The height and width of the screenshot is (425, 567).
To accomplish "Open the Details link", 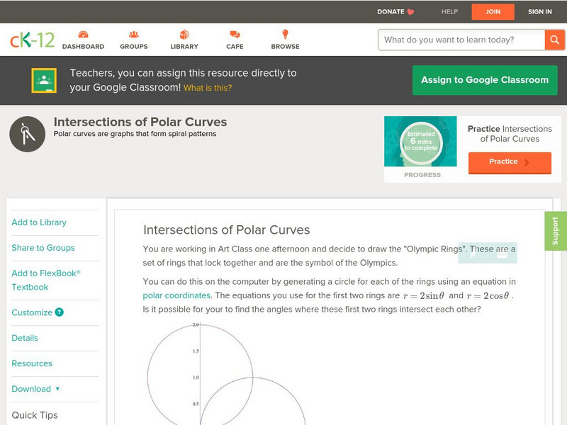I will click(x=25, y=338).
